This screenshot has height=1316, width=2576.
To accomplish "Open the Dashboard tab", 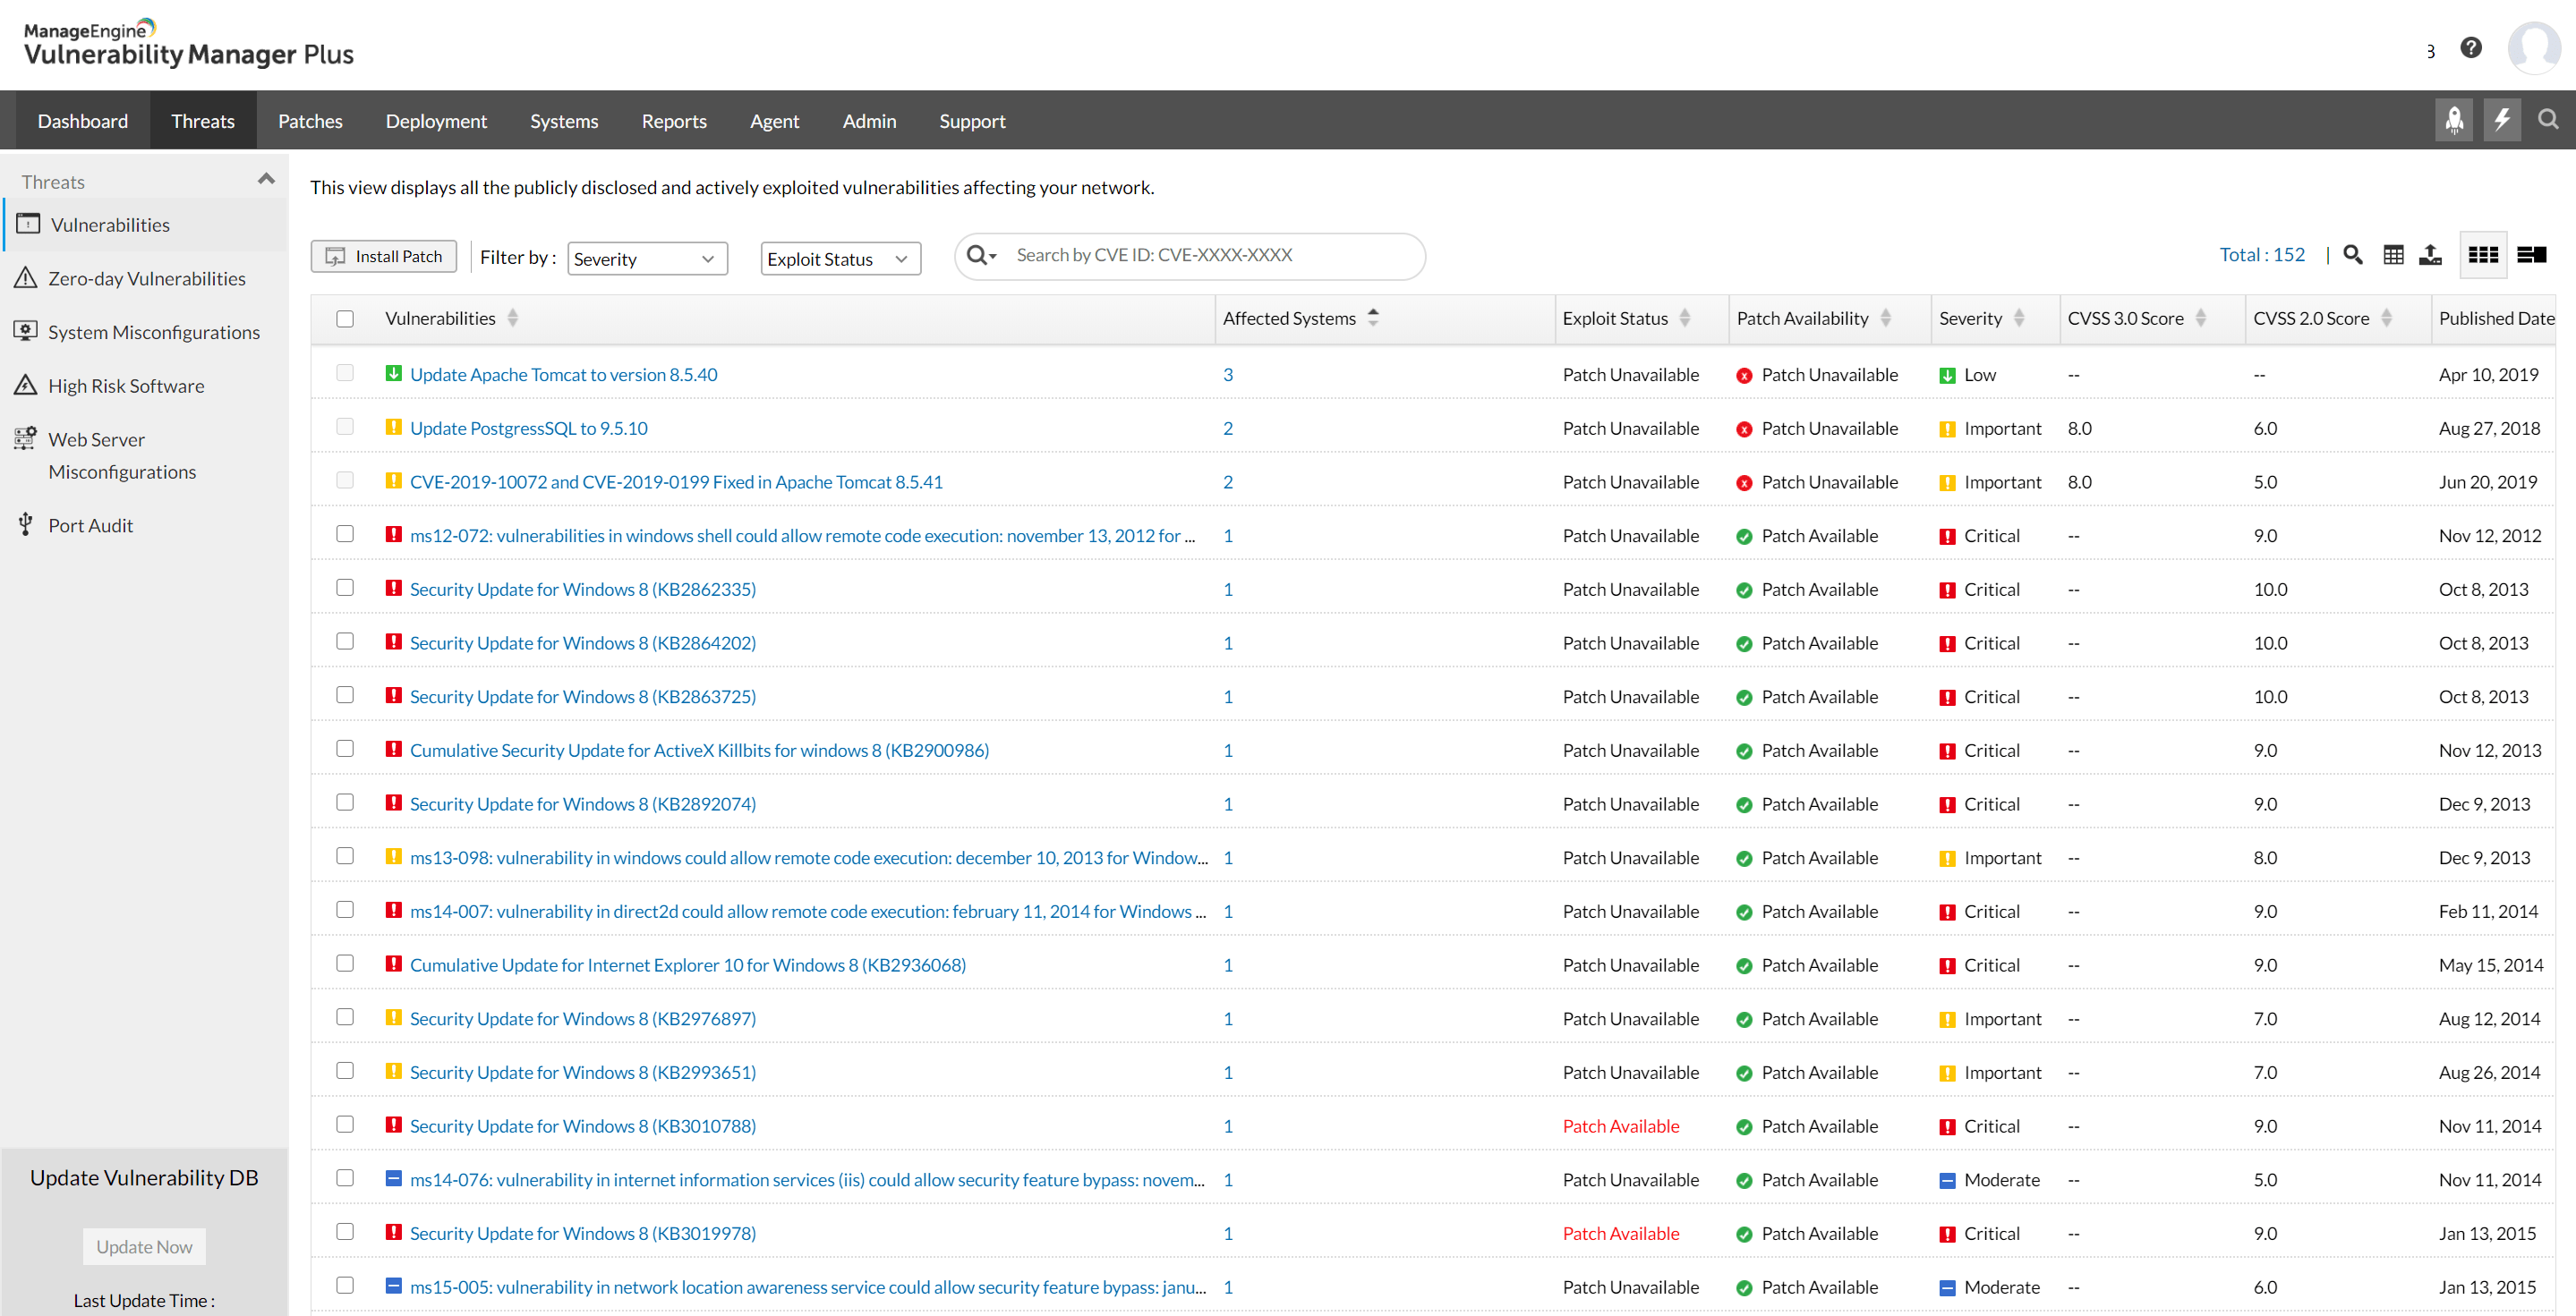I will pos(83,121).
